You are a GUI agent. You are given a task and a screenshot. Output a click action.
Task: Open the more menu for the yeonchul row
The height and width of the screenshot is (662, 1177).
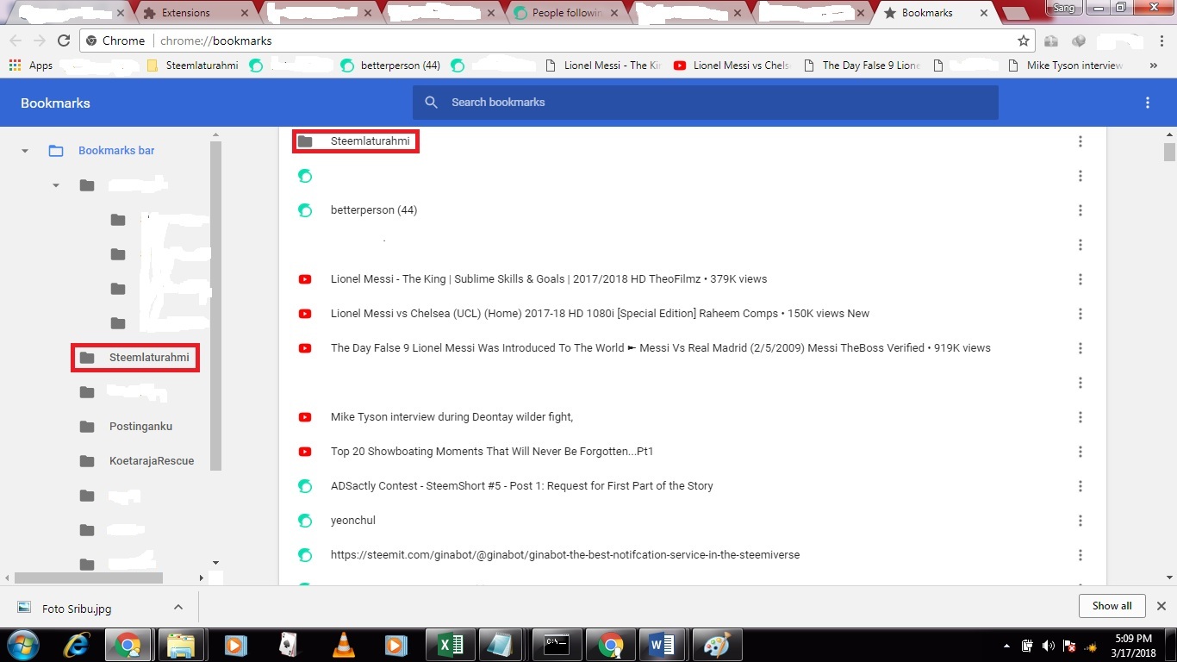tap(1080, 521)
